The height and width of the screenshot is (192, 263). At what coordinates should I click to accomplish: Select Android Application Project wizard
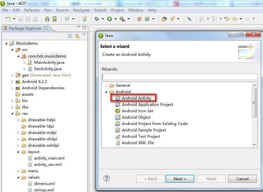[x=144, y=105]
